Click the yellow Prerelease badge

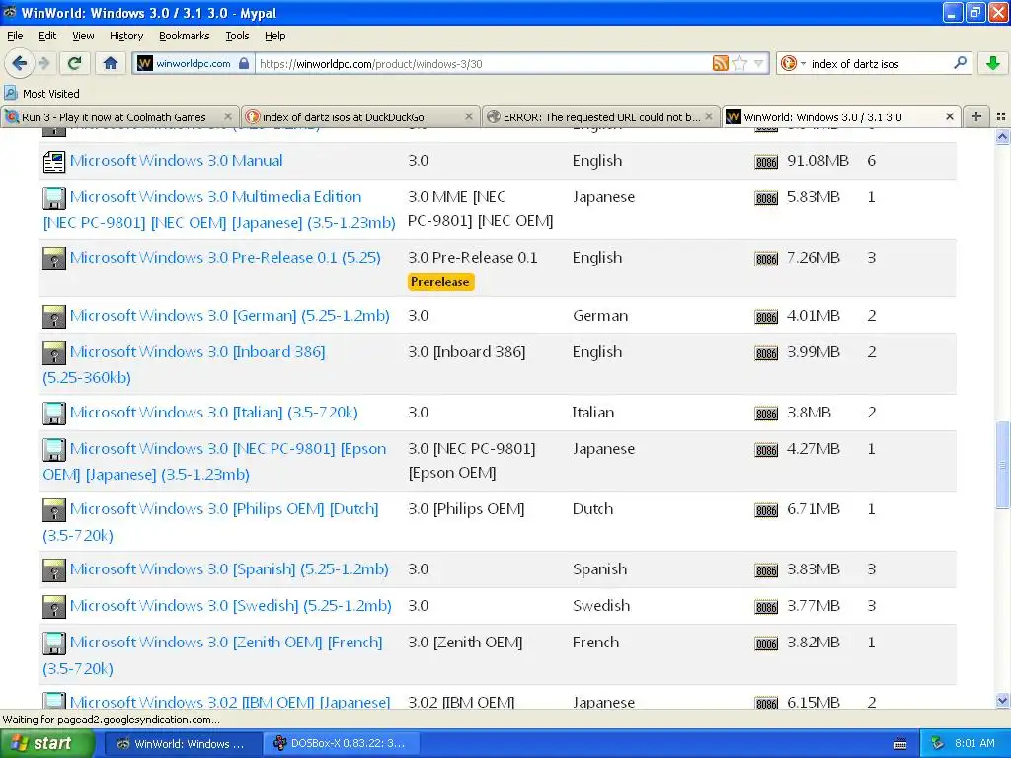tap(440, 281)
